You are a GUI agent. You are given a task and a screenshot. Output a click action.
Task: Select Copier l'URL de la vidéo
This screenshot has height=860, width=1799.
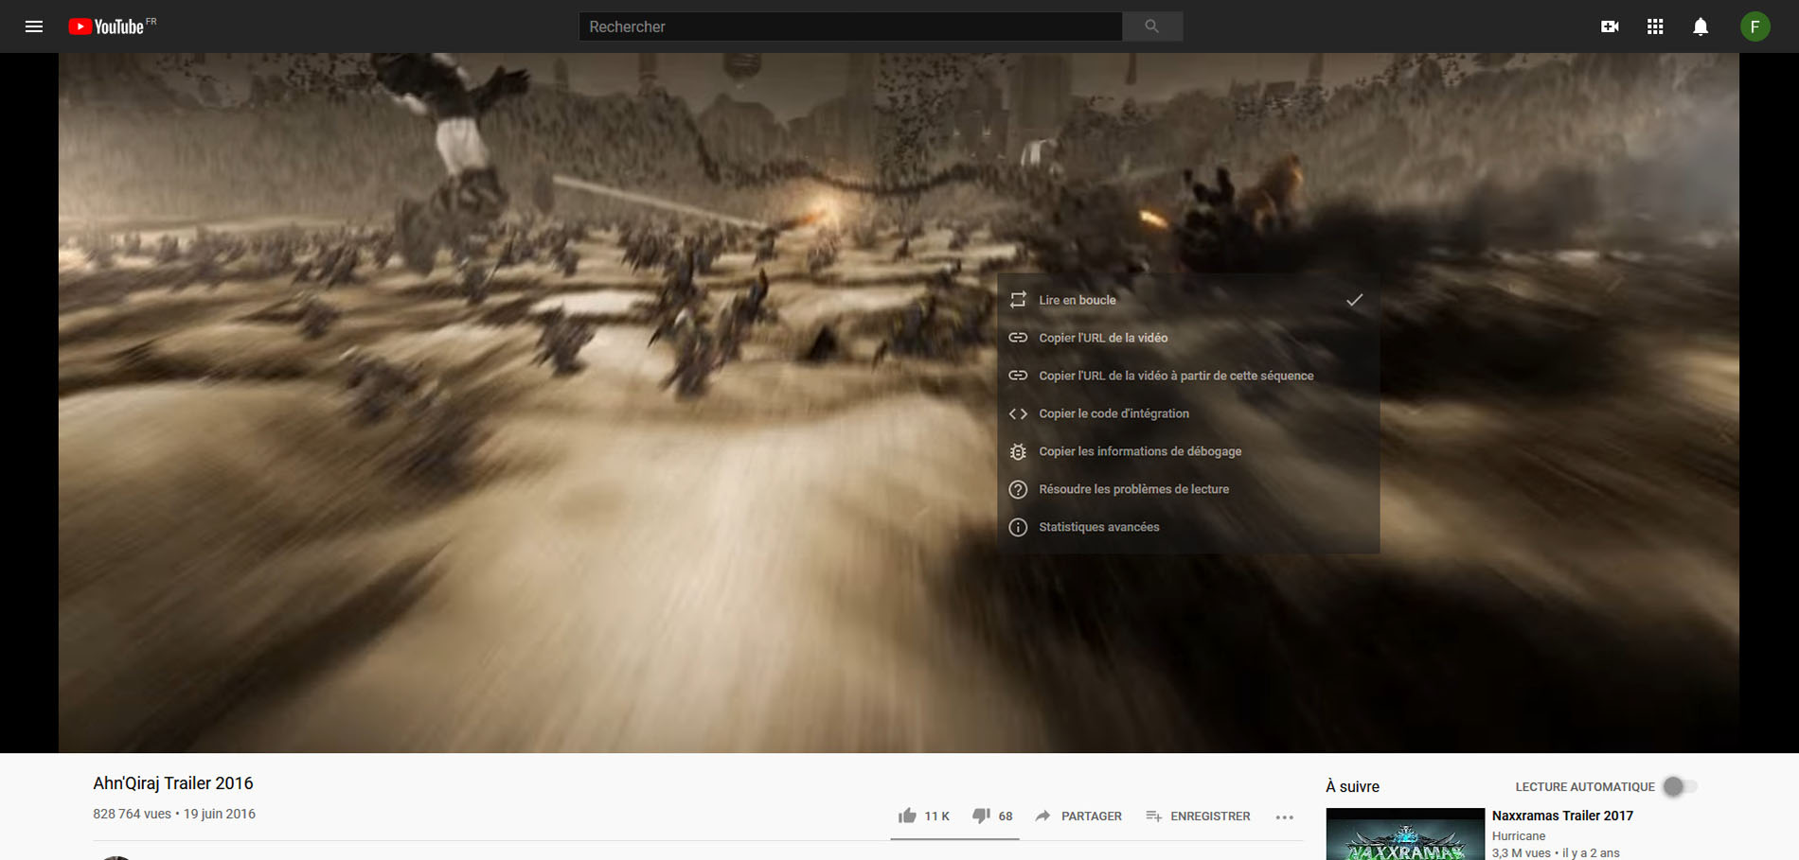(x=1188, y=338)
